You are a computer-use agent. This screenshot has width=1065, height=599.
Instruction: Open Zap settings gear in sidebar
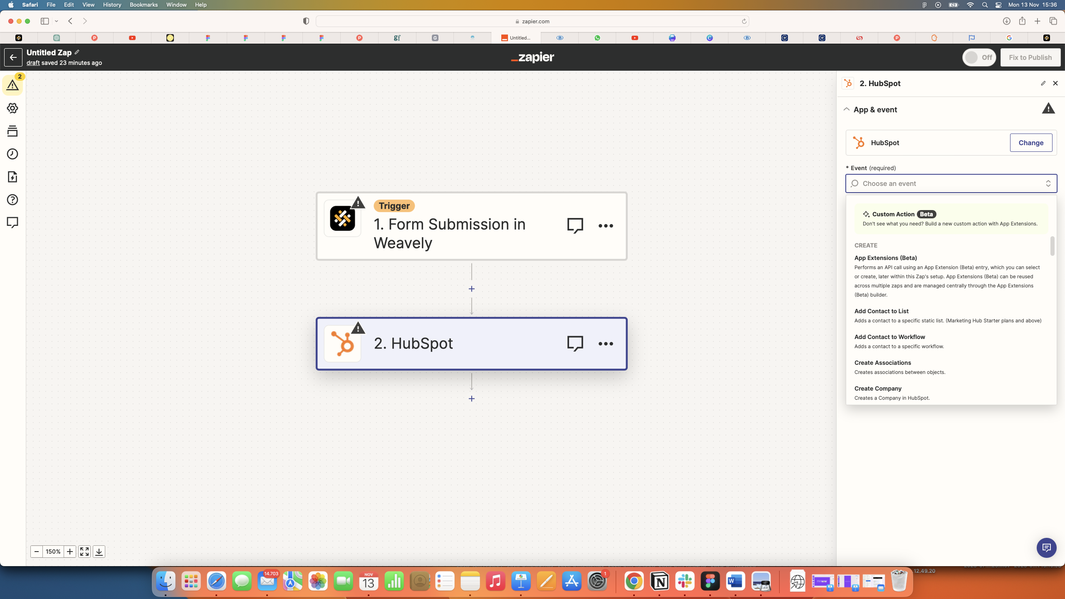(x=12, y=108)
